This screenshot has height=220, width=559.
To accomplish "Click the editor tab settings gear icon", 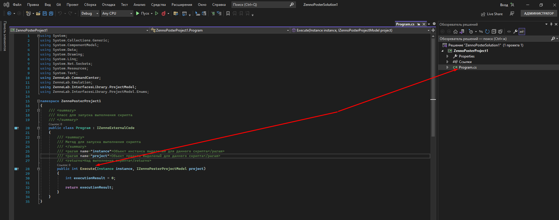I will click(434, 24).
